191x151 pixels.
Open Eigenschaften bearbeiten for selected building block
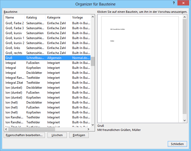click(x=24, y=135)
